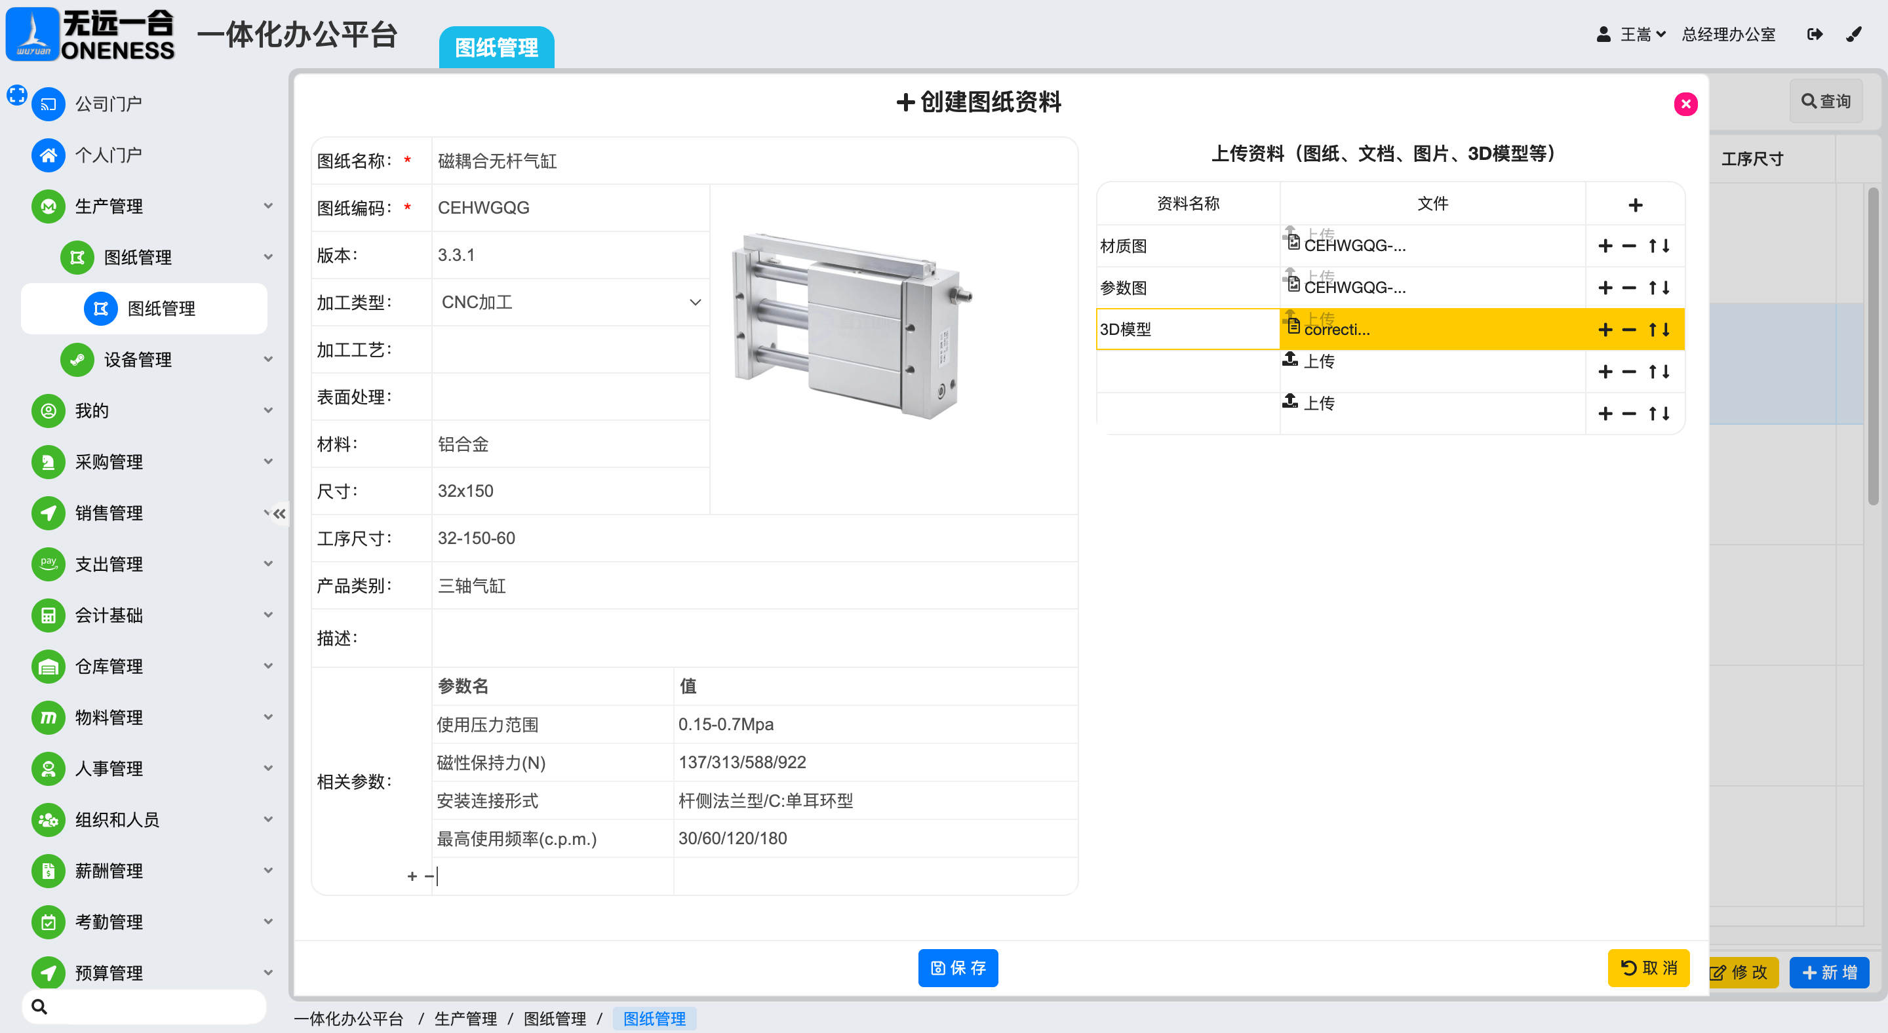The height and width of the screenshot is (1033, 1888).
Task: Click the theme brush icon at top right
Action: click(1853, 35)
